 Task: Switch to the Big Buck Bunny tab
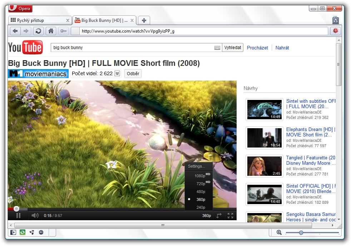[104, 20]
